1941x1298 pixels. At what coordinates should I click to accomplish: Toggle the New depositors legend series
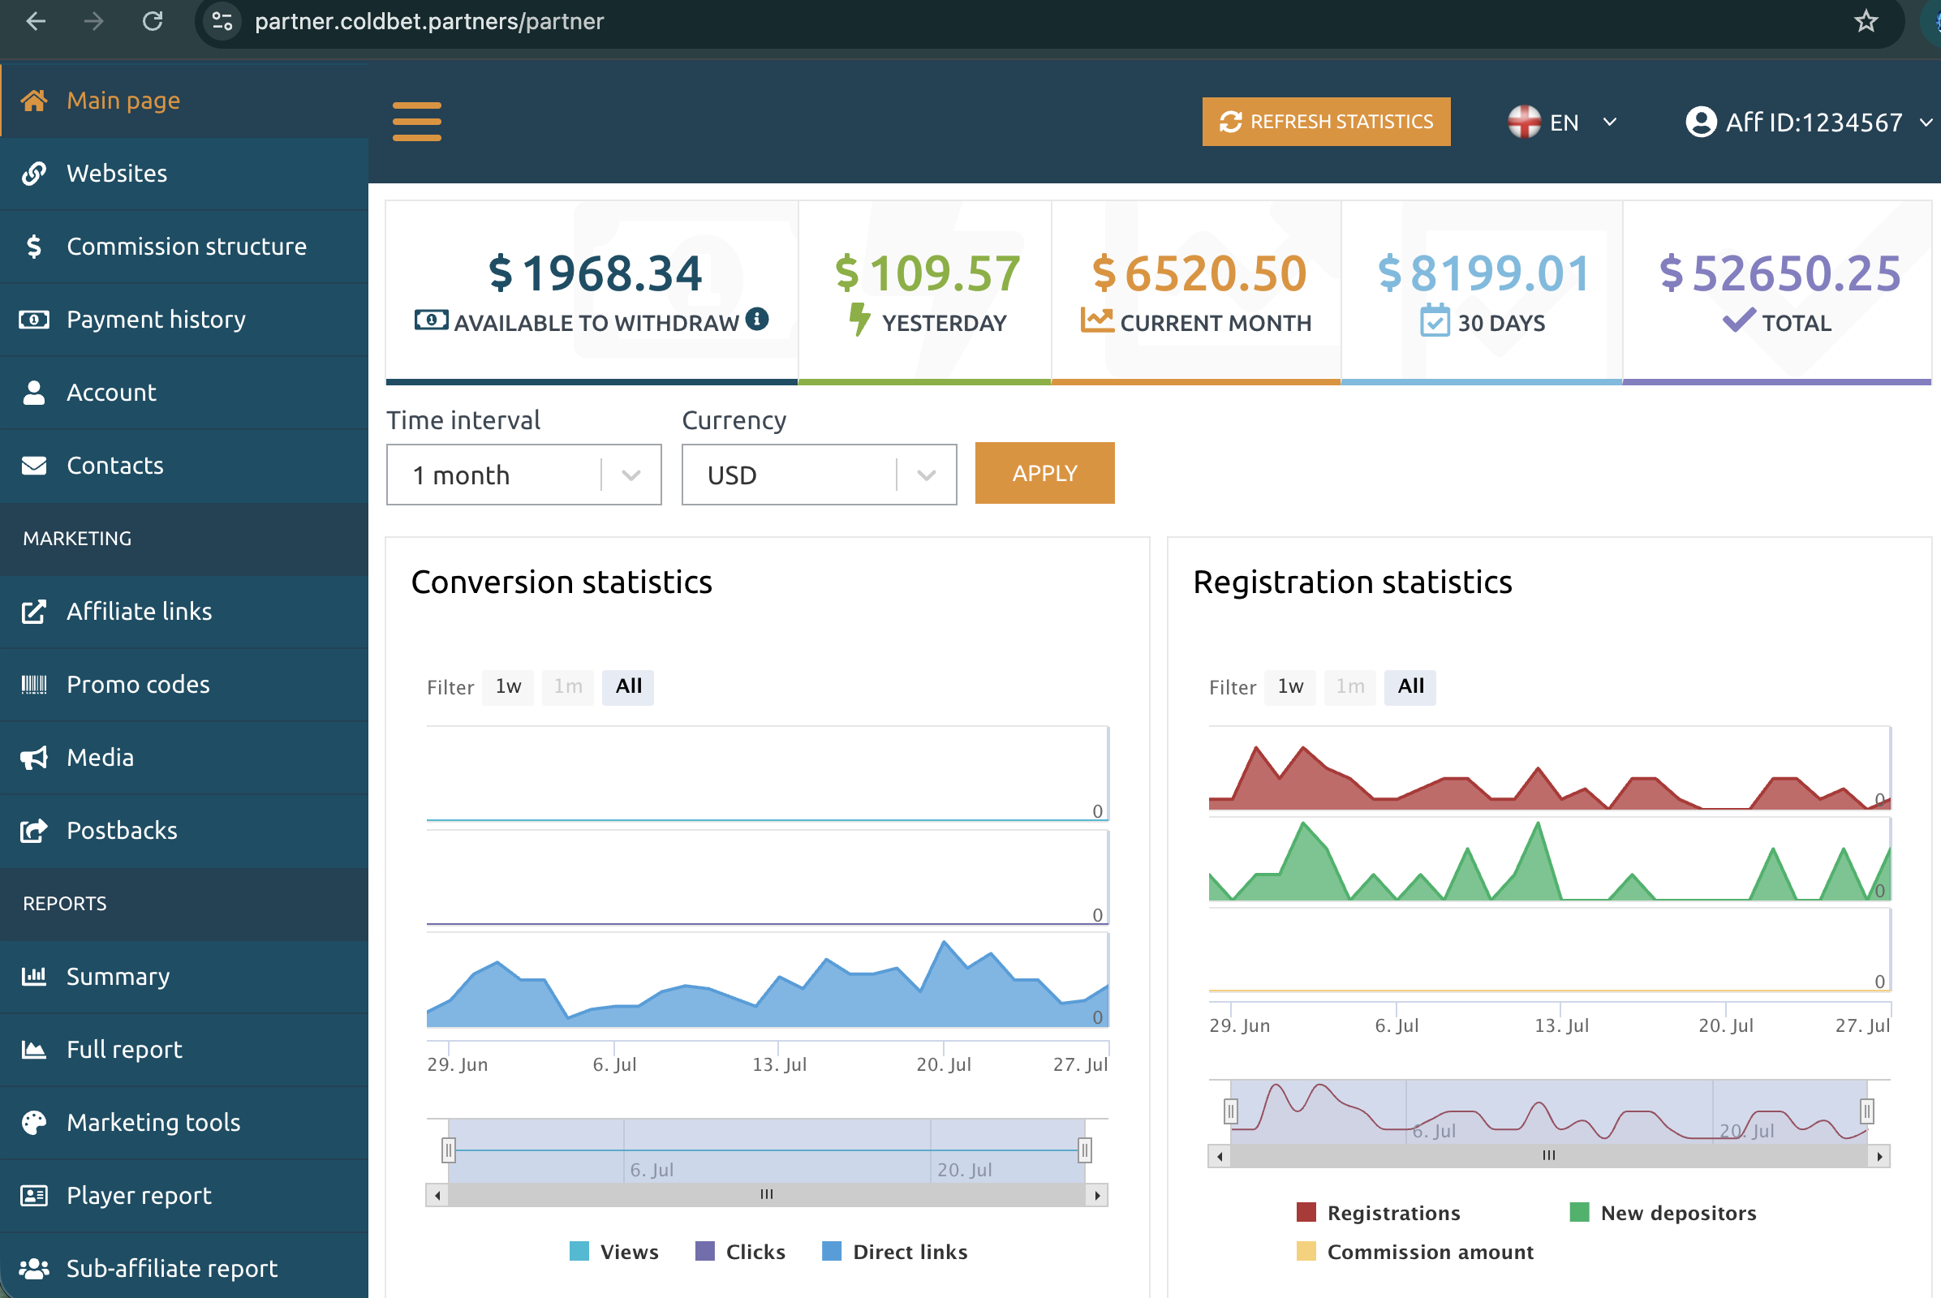tap(1663, 1213)
